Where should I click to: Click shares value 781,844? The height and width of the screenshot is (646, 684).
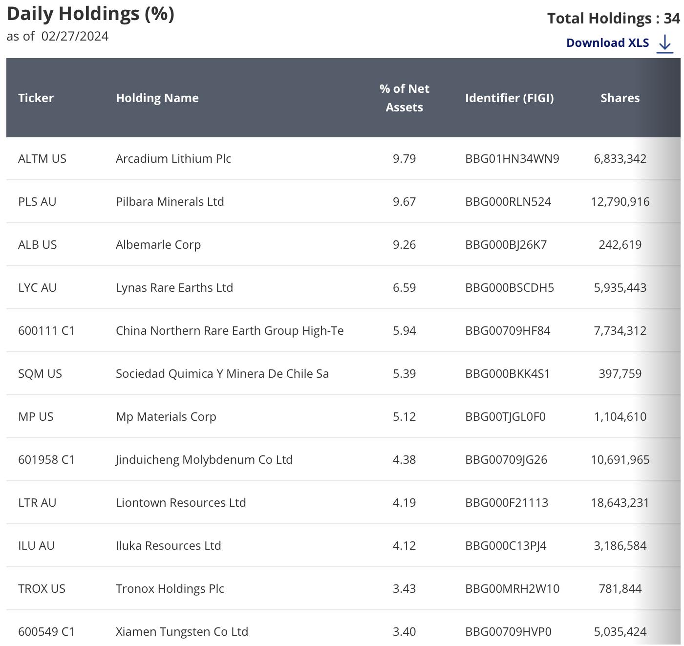click(x=620, y=589)
